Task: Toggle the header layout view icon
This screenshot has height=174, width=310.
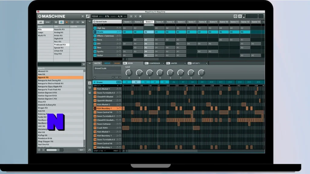Action: click(235, 16)
